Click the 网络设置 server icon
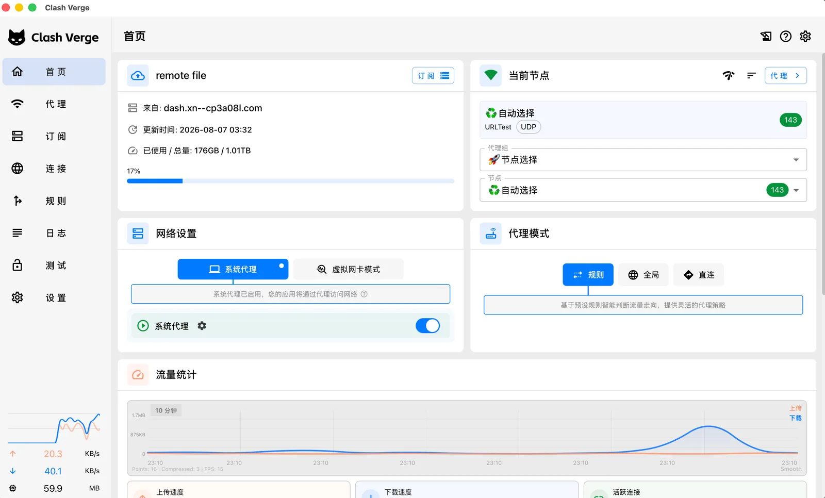This screenshot has width=825, height=498. click(x=138, y=234)
